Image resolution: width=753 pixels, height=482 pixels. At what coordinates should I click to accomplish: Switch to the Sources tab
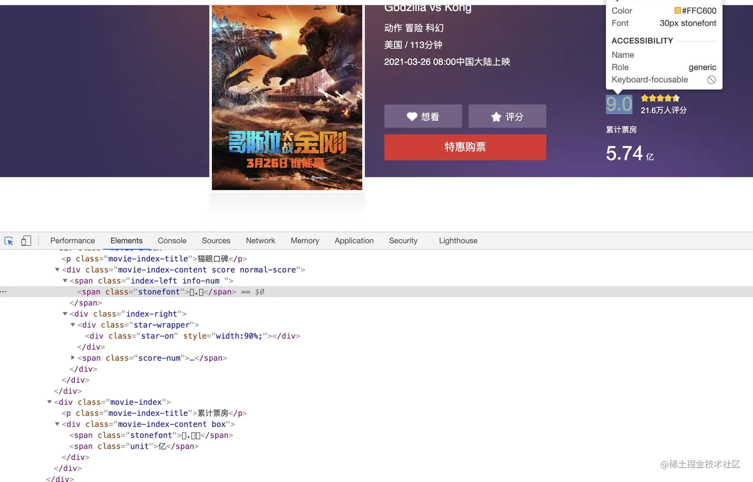[x=216, y=241]
